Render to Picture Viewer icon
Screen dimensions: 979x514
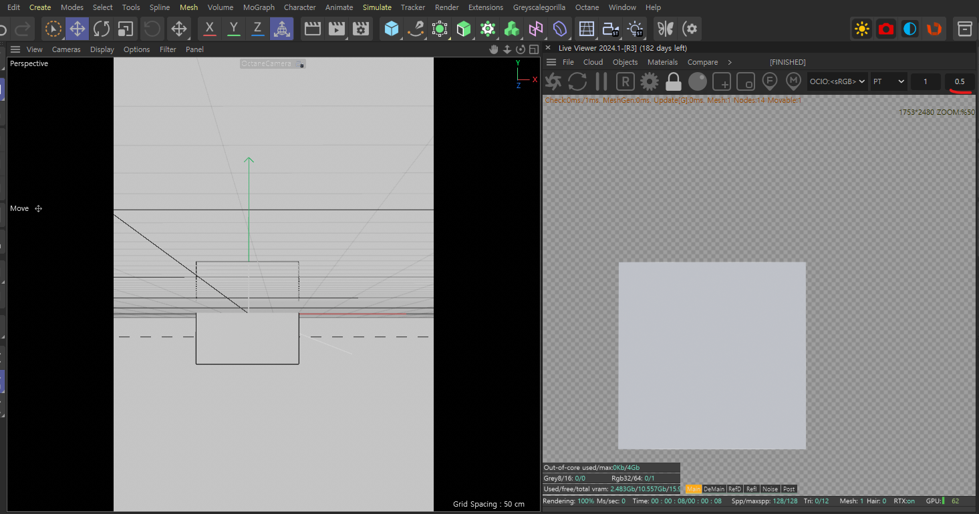pyautogui.click(x=336, y=29)
